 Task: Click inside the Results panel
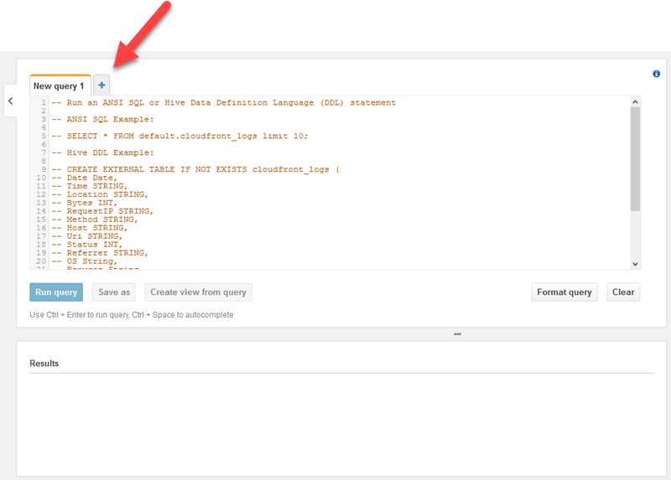click(335, 419)
